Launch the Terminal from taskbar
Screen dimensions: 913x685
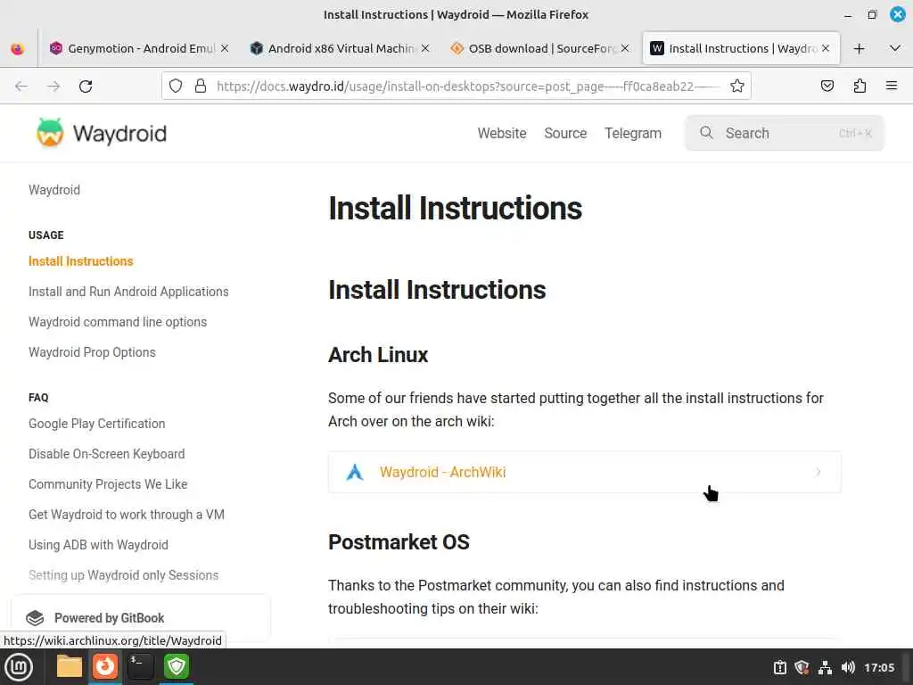click(x=140, y=666)
